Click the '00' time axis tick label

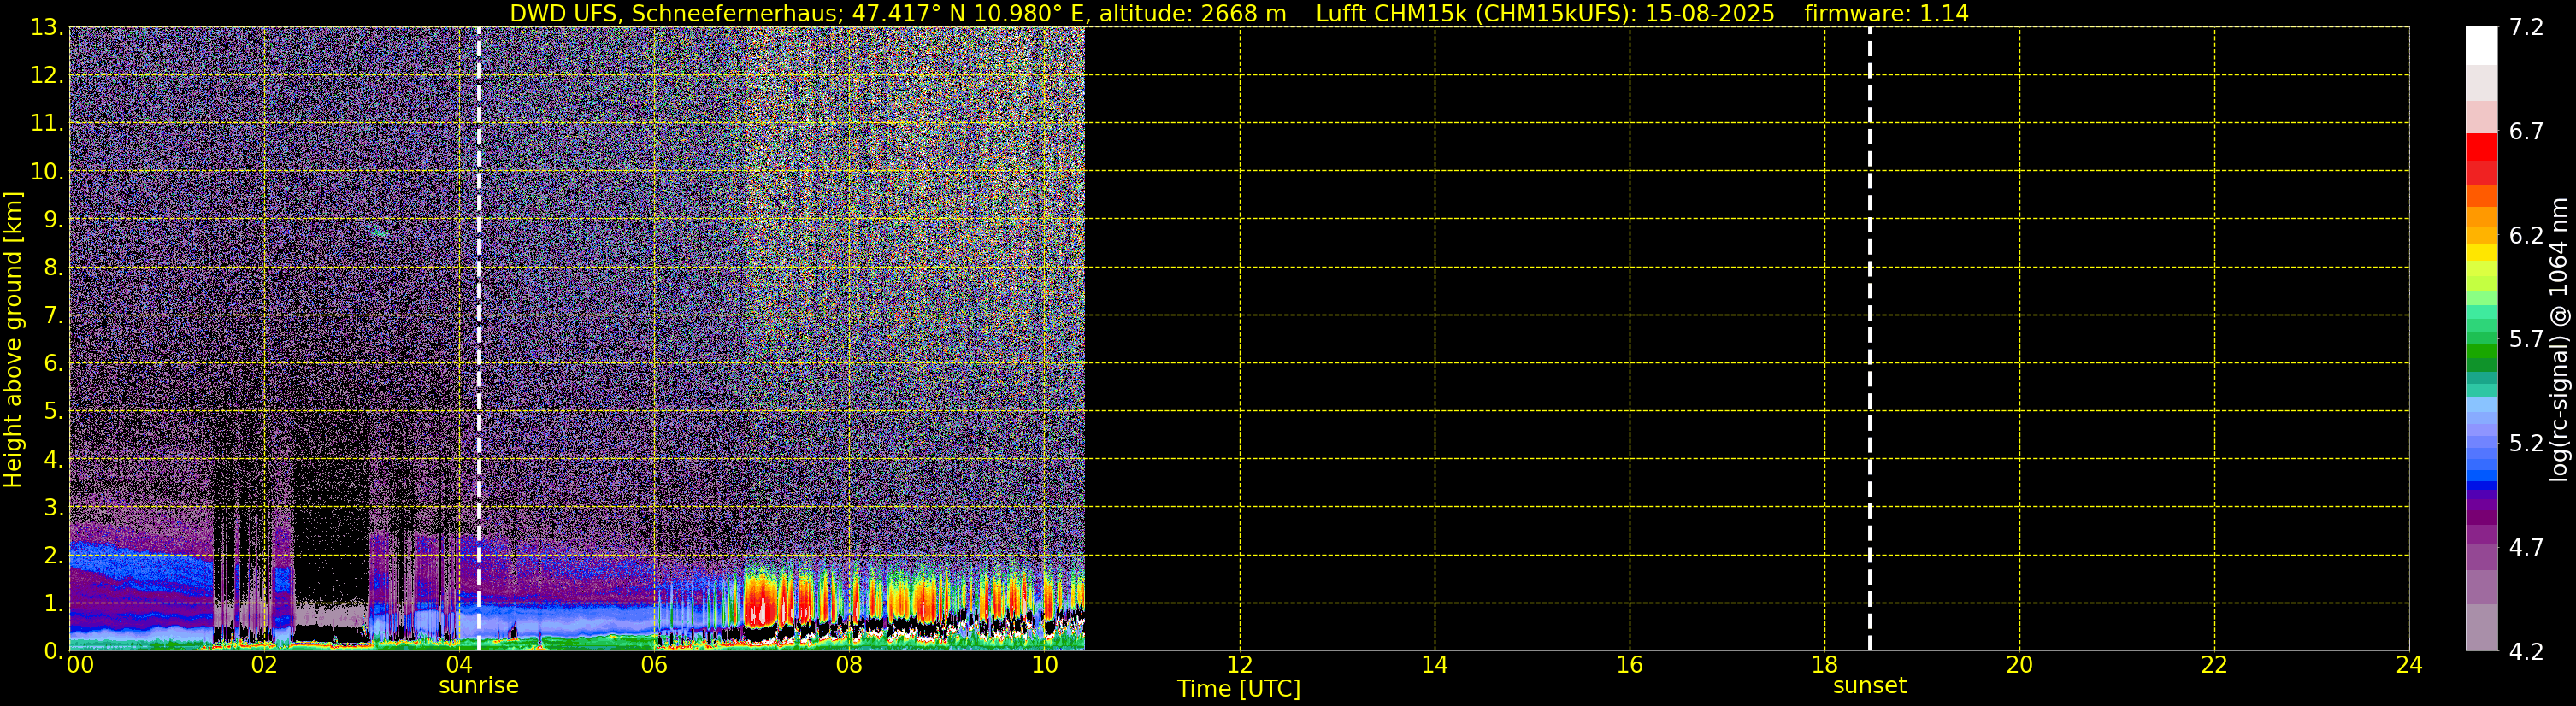80,665
